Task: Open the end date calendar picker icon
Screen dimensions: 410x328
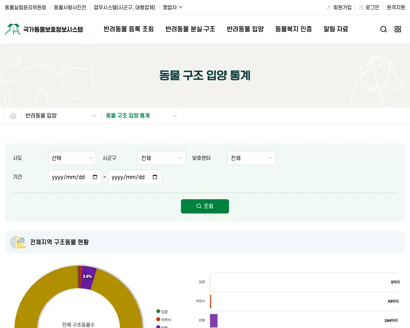Action: (155, 177)
